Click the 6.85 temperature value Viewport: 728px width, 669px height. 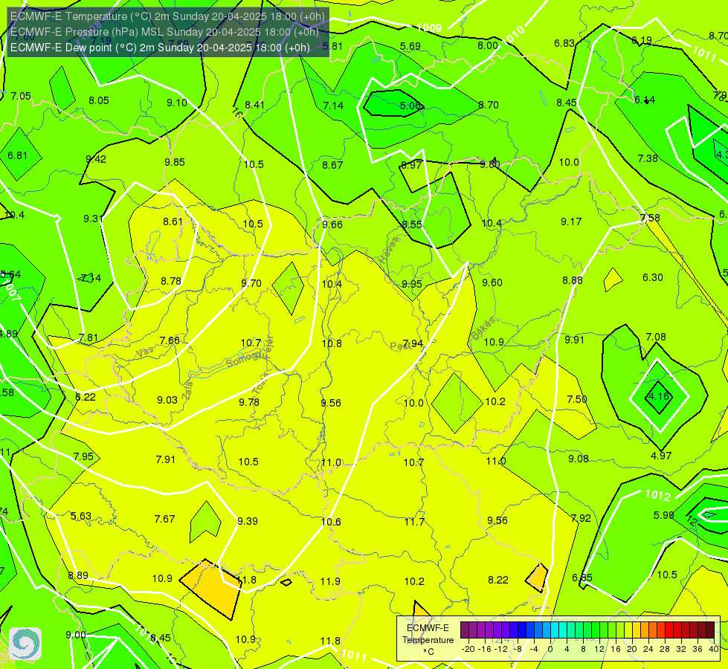click(x=582, y=578)
